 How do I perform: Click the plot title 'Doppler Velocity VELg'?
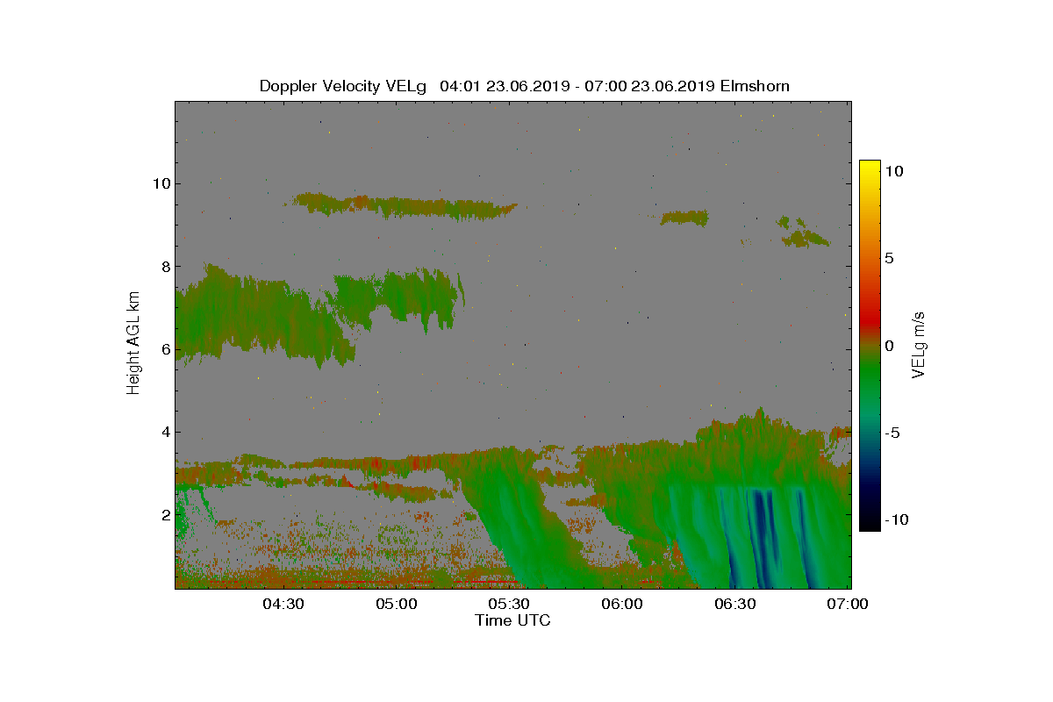343,86
